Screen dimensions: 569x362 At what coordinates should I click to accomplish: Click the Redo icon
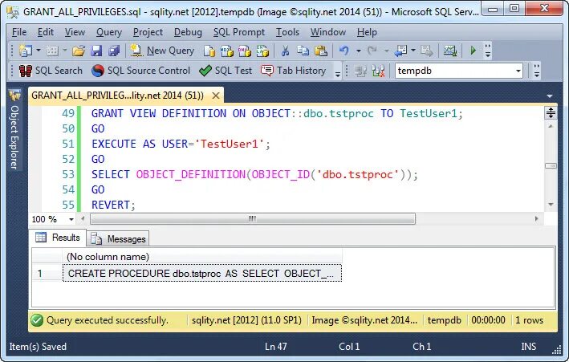pos(372,51)
